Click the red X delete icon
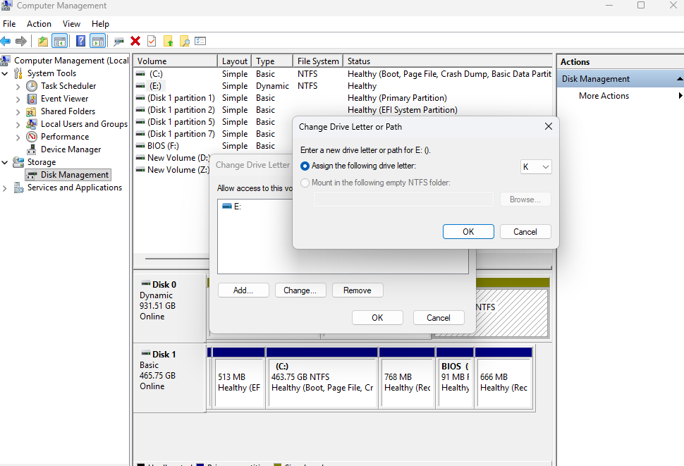This screenshot has width=684, height=466. [135, 42]
